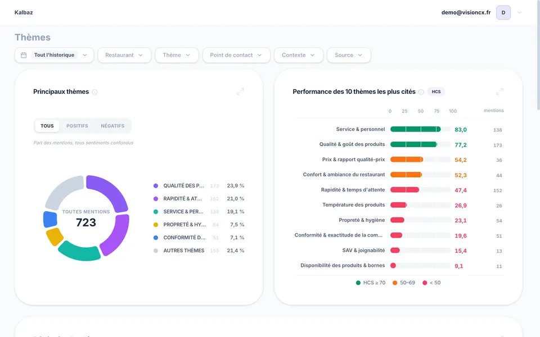This screenshot has width=540, height=337.
Task: Select the TOUS sentiment tab
Action: pyautogui.click(x=47, y=126)
